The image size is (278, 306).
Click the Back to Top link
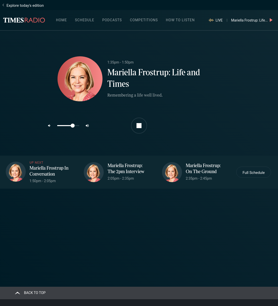pyautogui.click(x=35, y=293)
